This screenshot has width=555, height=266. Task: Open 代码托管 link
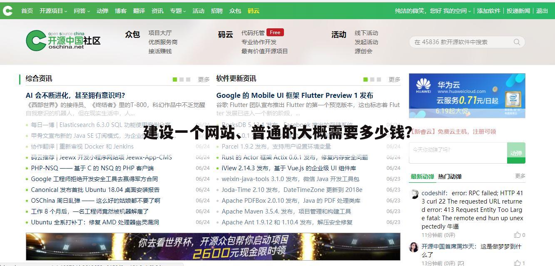point(253,33)
